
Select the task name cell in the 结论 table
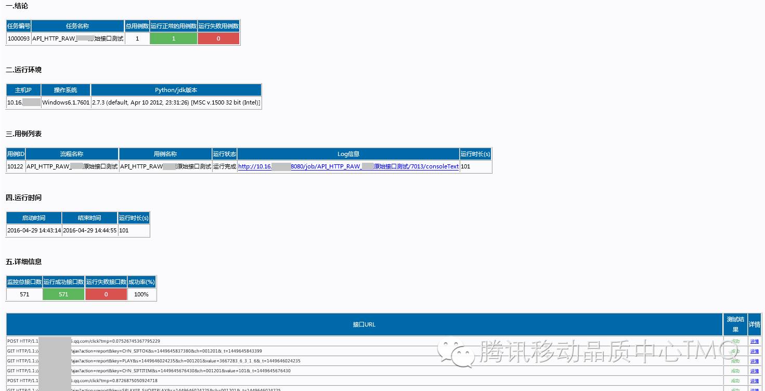click(x=77, y=38)
